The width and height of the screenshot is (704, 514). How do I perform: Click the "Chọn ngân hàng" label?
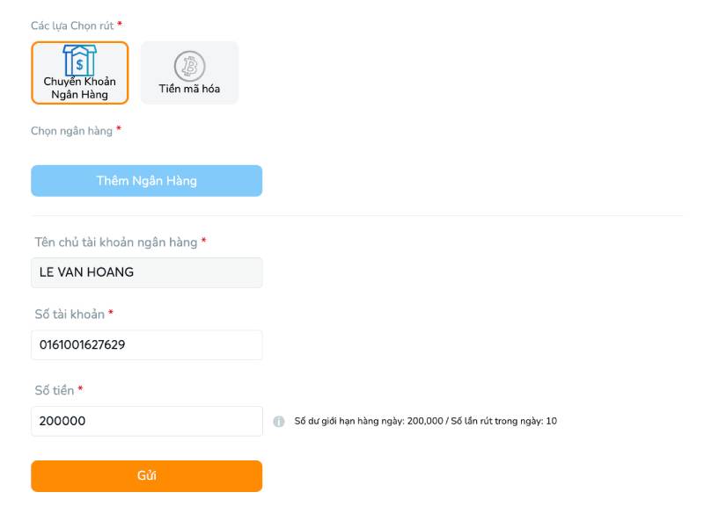[x=72, y=131]
